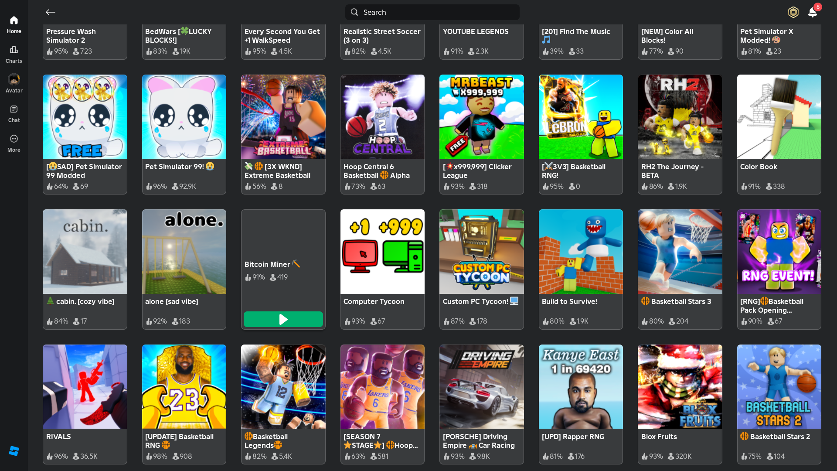The width and height of the screenshot is (837, 471).
Task: Open the notifications bell icon
Action: [x=813, y=12]
